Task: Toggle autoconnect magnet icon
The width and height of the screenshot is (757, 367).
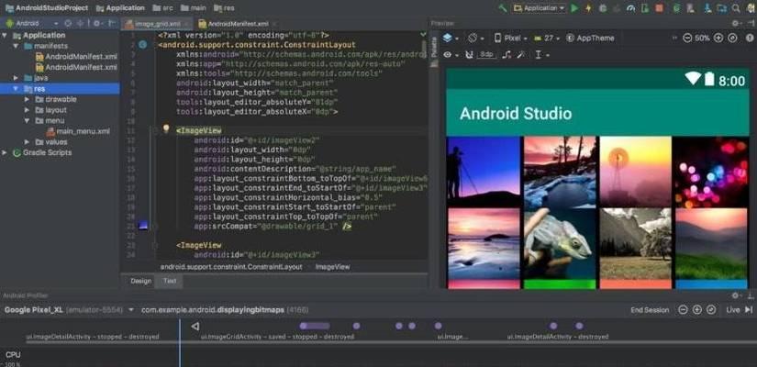Action: [469, 54]
